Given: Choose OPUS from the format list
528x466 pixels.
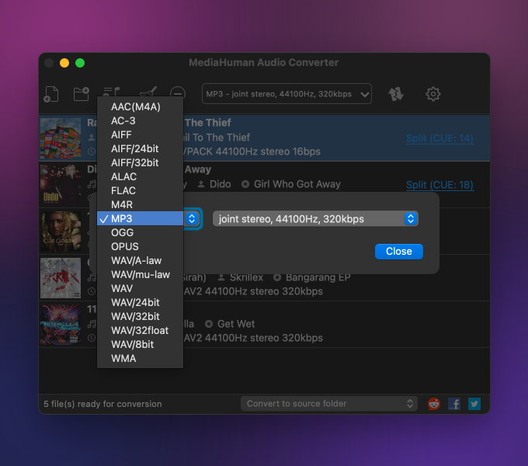Looking at the screenshot, I should click(140, 246).
